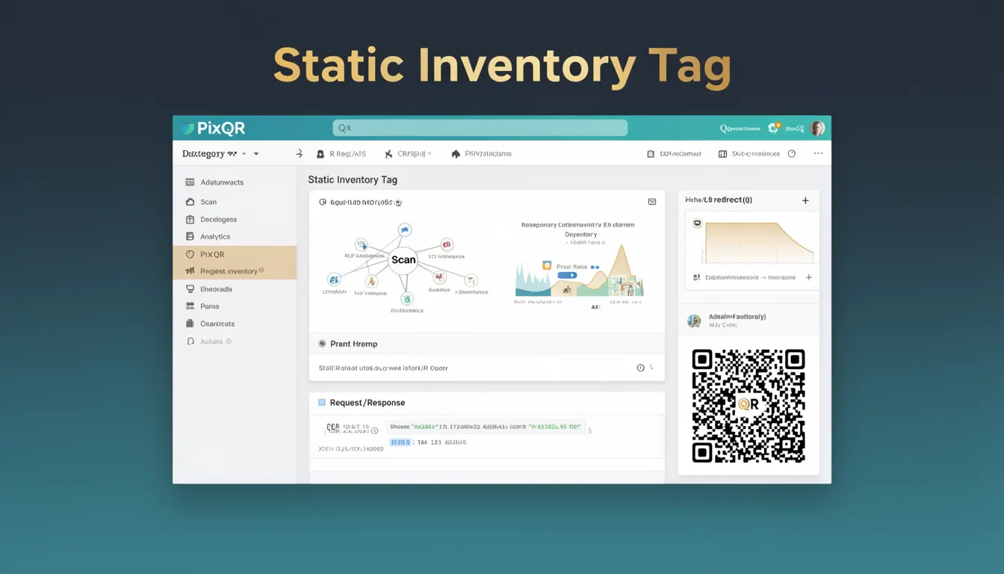Click the plus icon below the area chart
The width and height of the screenshot is (1004, 574).
coord(808,277)
